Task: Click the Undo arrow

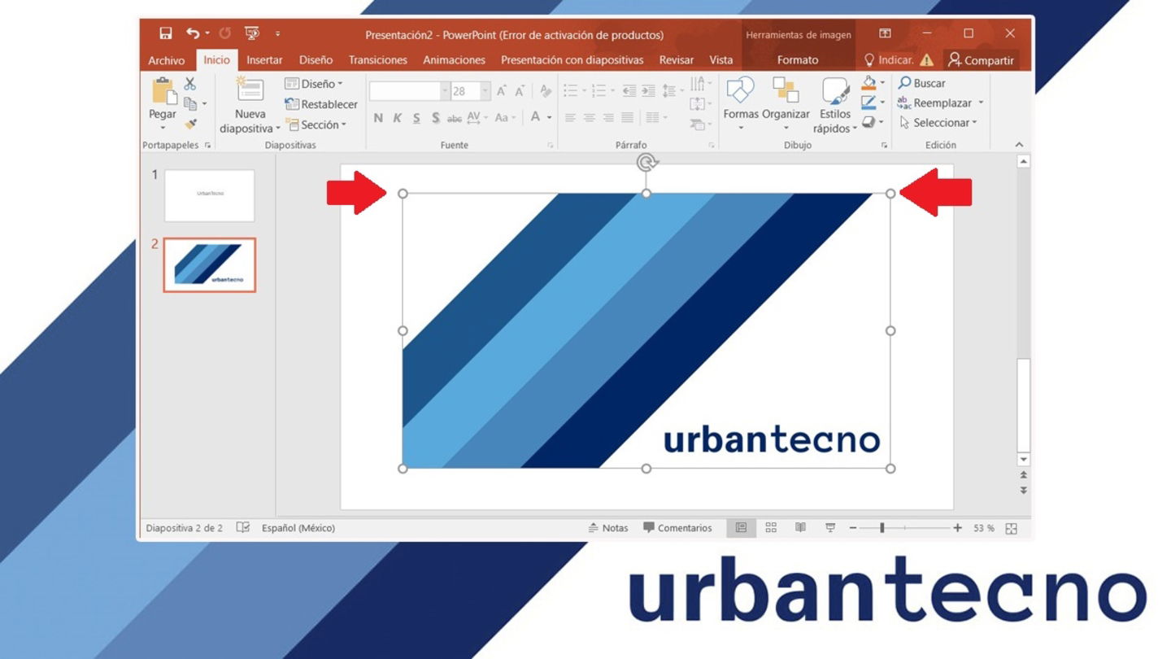Action: pyautogui.click(x=193, y=33)
